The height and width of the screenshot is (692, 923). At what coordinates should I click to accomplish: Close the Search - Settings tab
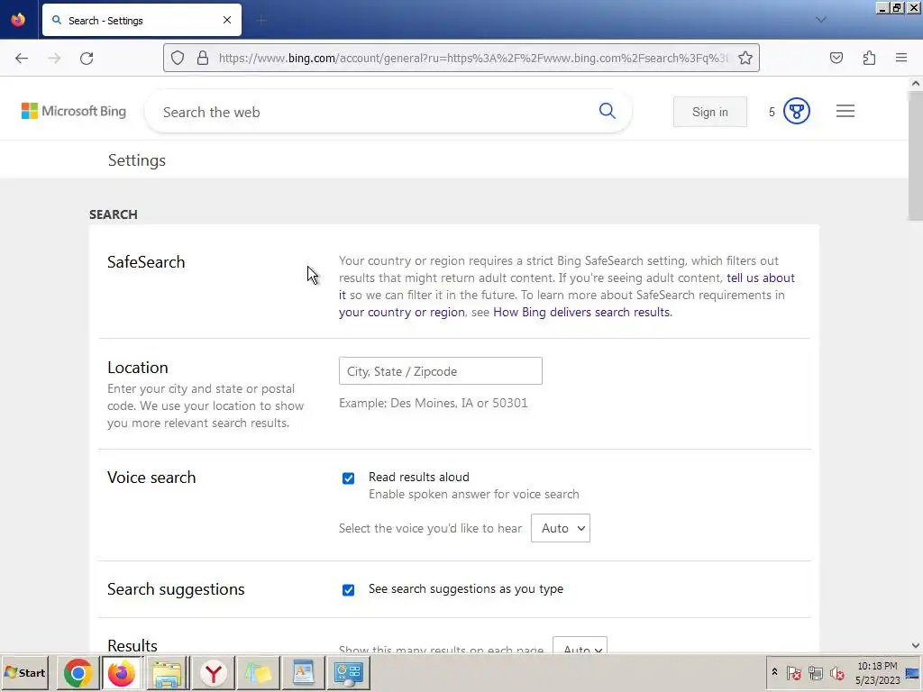(x=227, y=20)
